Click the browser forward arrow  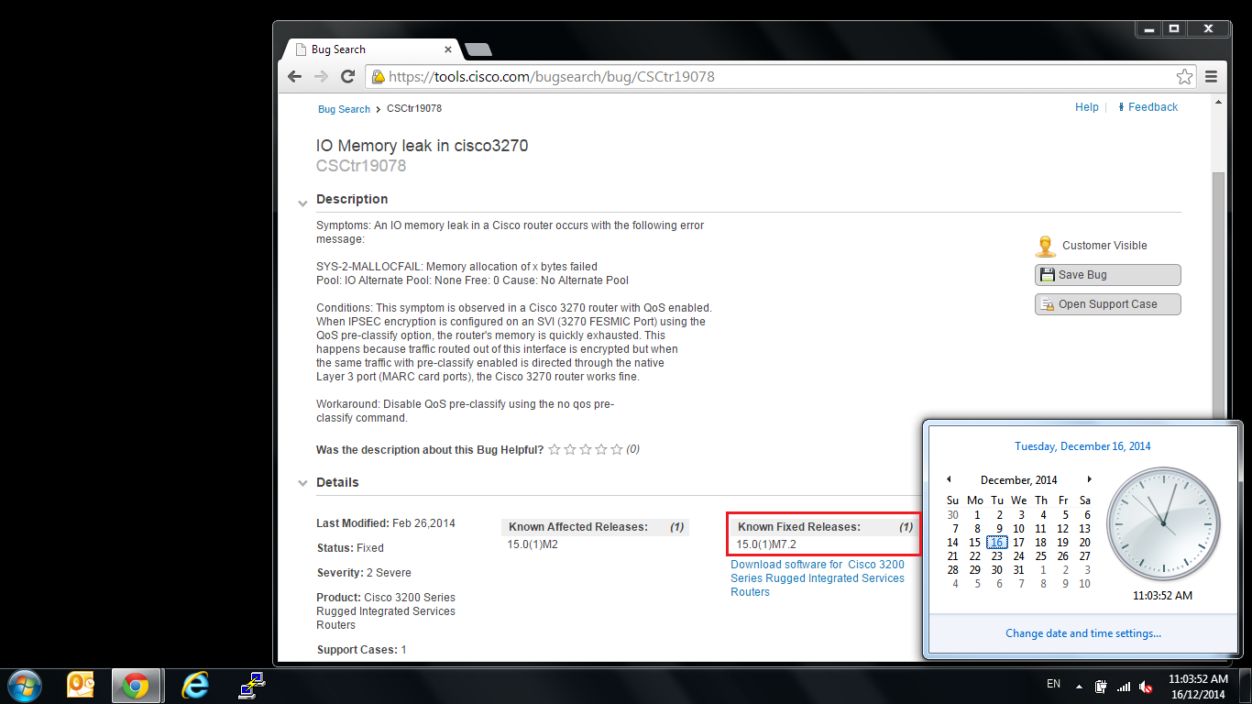tap(320, 77)
